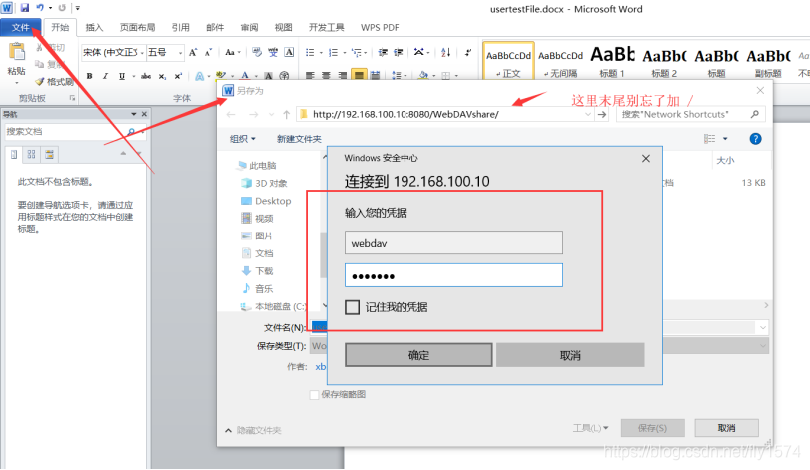
Task: Click the Save icon in quick access toolbar
Action: (x=24, y=8)
